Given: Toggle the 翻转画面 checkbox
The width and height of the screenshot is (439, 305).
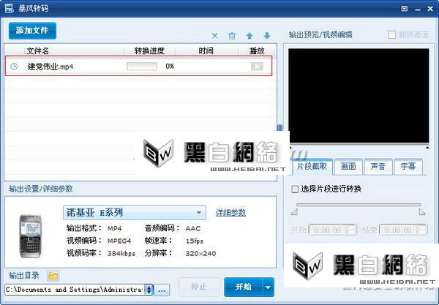Looking at the screenshot, I should coord(391,35).
